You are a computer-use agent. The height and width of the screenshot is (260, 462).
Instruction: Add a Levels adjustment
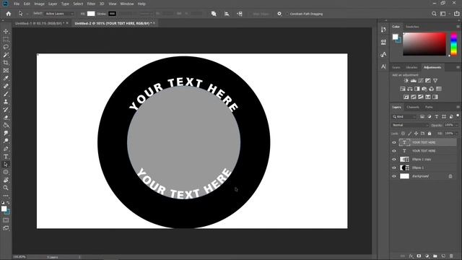point(414,81)
